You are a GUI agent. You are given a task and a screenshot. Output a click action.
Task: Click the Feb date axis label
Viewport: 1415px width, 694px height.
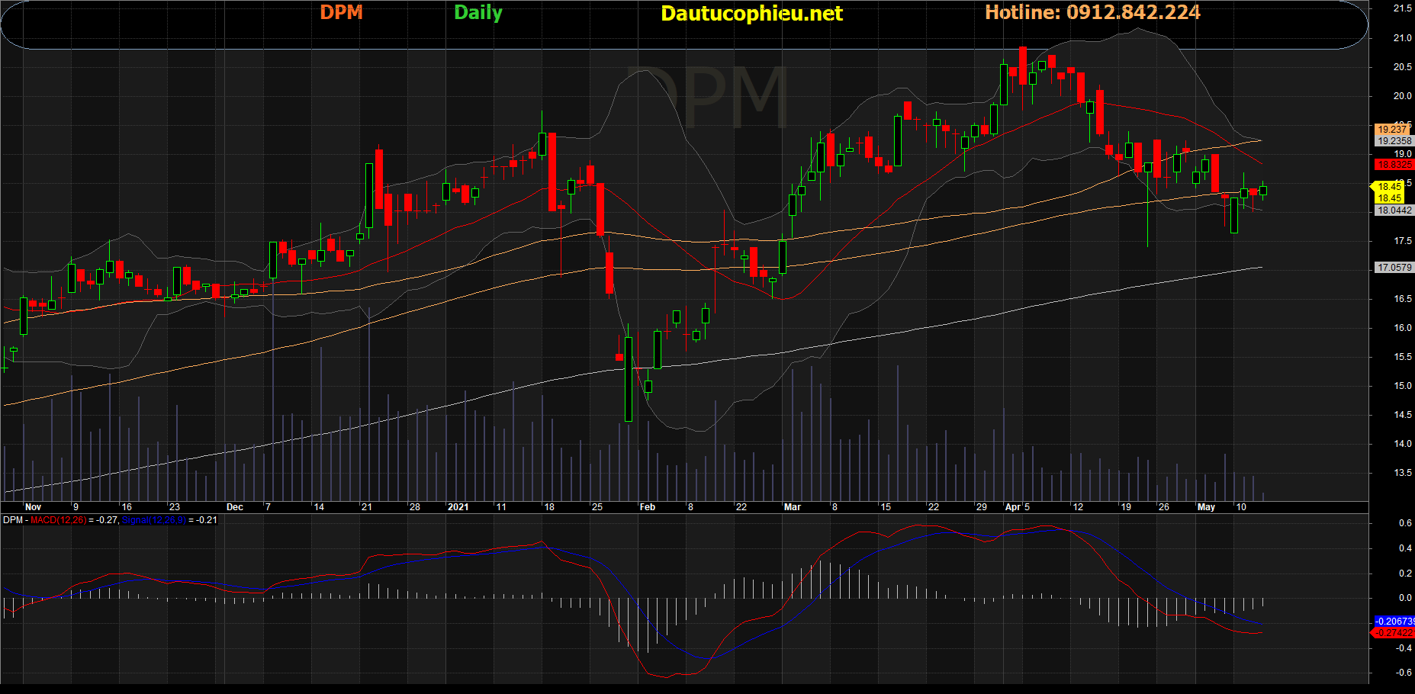click(648, 507)
